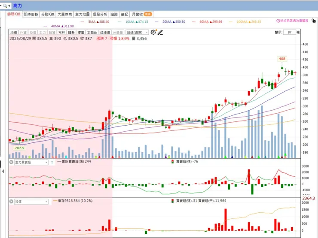
Task: Click the 100MA legend entry
Action: [x=245, y=21]
